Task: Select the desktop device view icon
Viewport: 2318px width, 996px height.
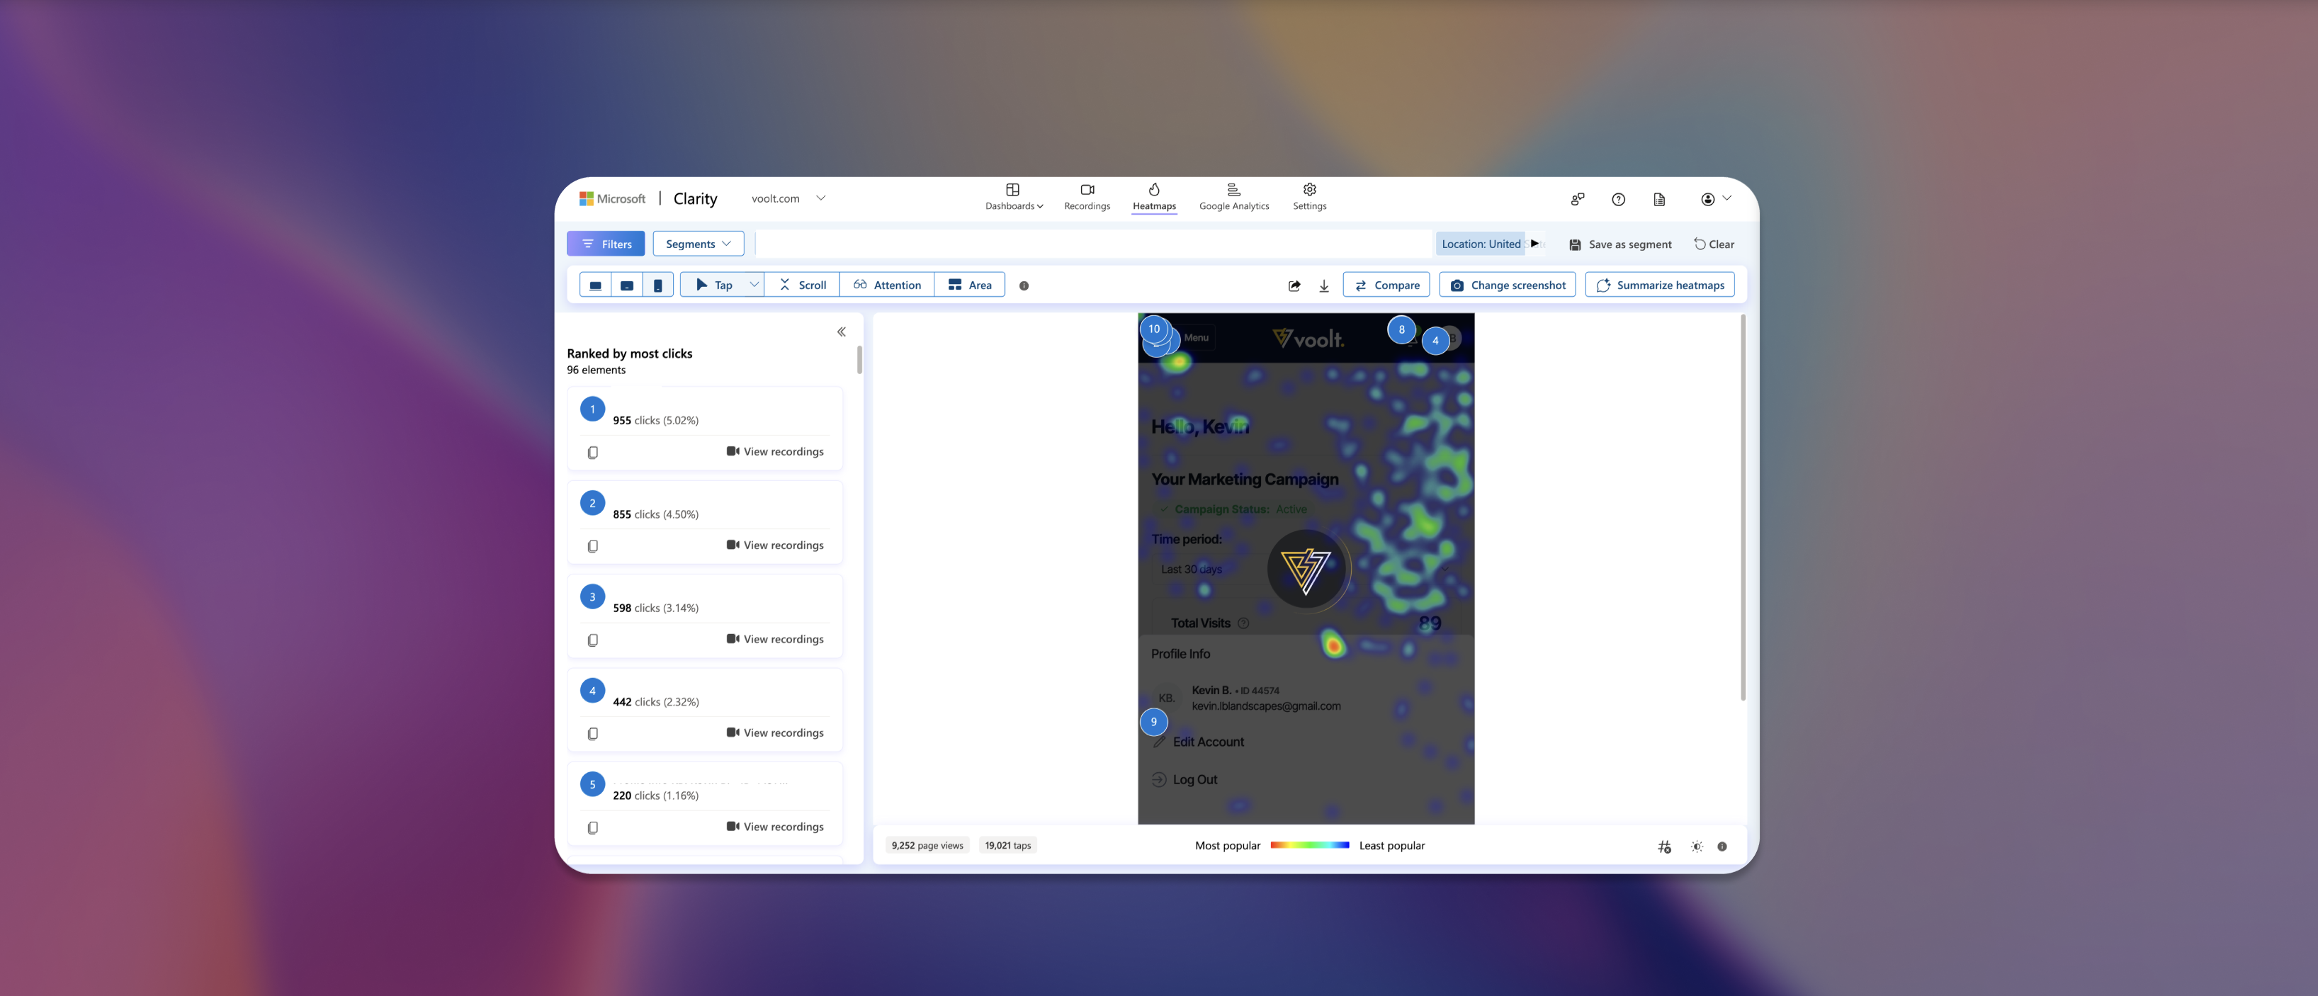Action: pyautogui.click(x=595, y=285)
